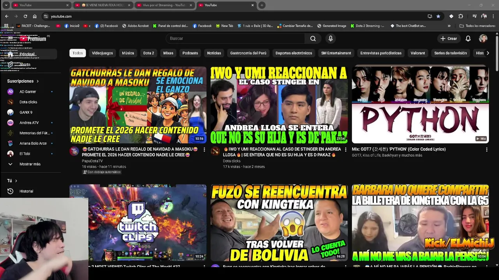Open options for GATCHURRAS video
The image size is (499, 280).
[x=204, y=149]
